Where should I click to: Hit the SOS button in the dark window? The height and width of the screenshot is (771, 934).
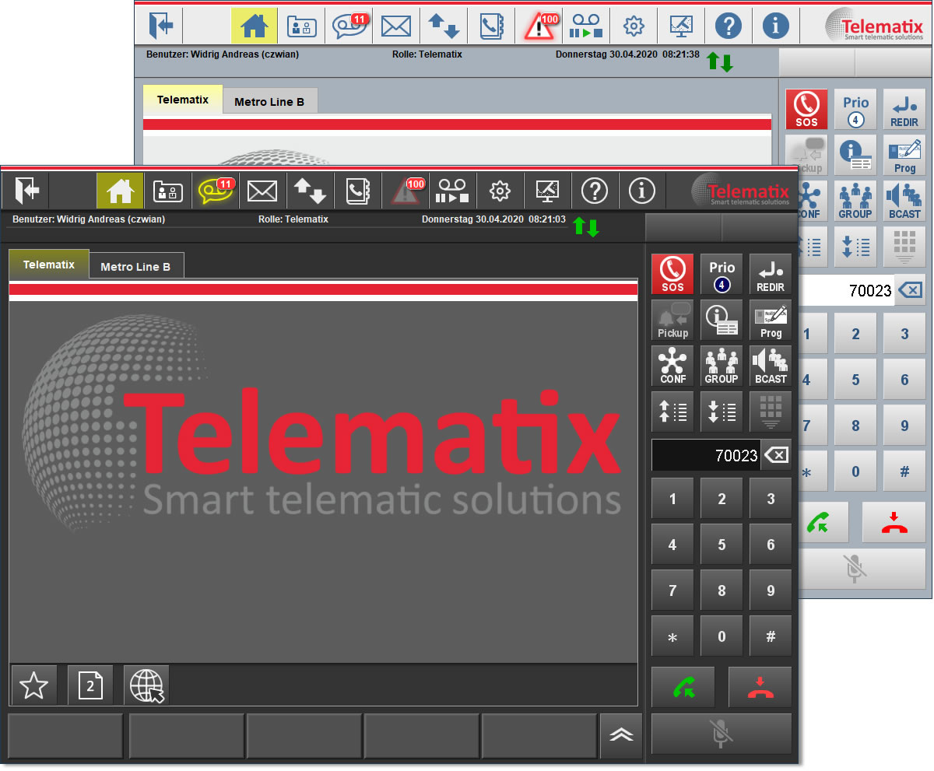[672, 274]
